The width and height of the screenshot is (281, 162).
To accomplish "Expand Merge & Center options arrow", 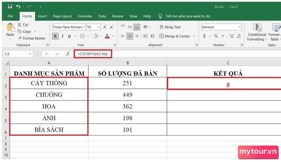I will click(x=194, y=36).
